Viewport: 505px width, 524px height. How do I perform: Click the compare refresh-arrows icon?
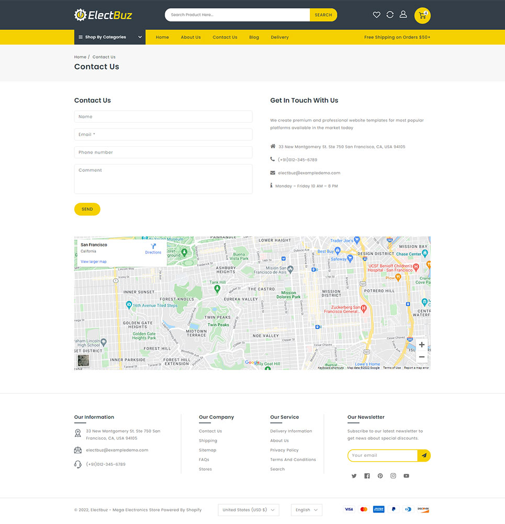point(390,15)
